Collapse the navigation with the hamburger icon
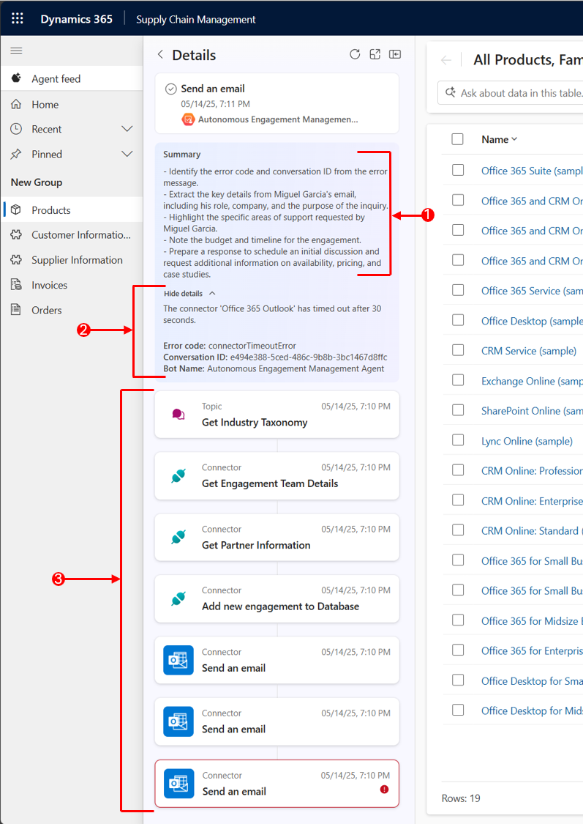This screenshot has height=824, width=583. (x=17, y=51)
